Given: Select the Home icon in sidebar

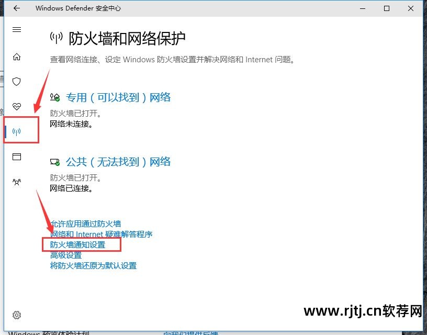Looking at the screenshot, I should tap(16, 57).
